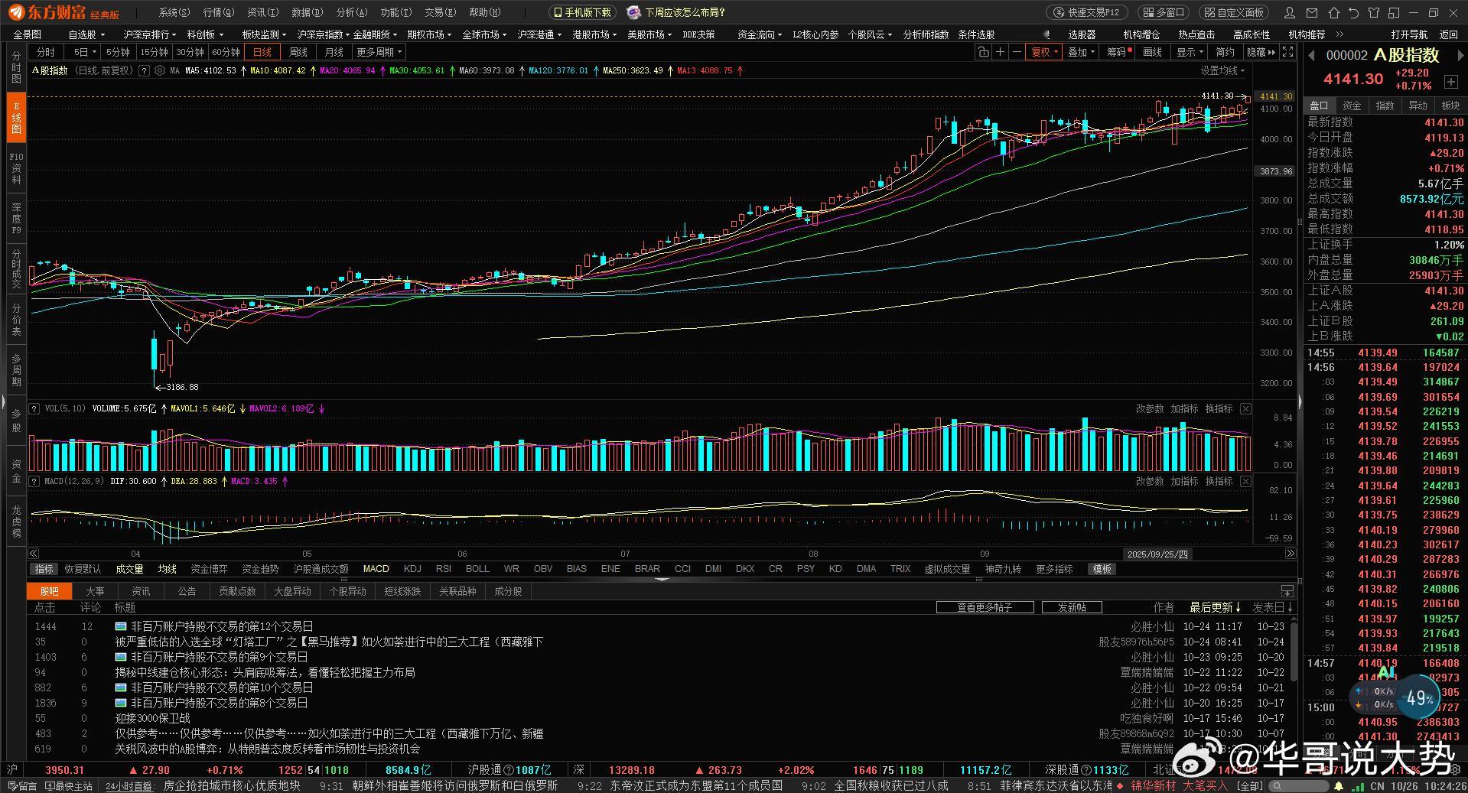Open 自定义面板 custom panel button
The width and height of the screenshot is (1468, 793).
[1233, 12]
